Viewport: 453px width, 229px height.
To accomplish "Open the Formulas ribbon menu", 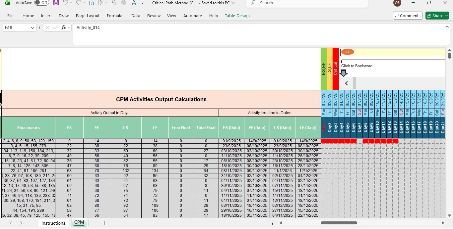I will tap(115, 16).
